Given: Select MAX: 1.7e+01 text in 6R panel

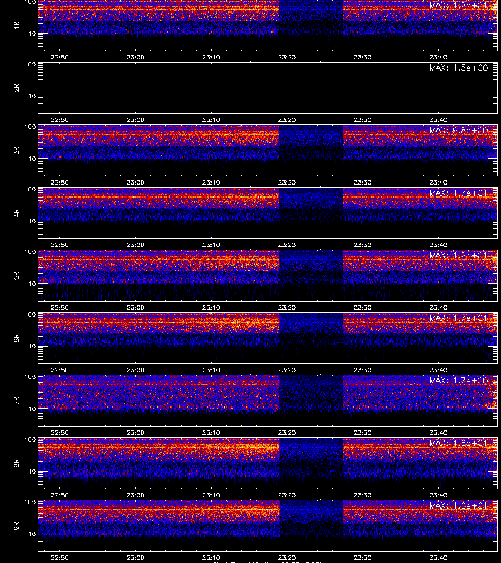Looking at the screenshot, I should pyautogui.click(x=458, y=318).
